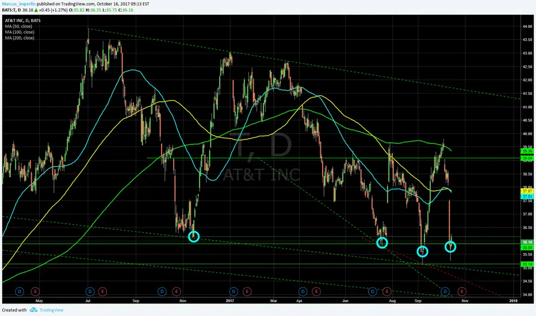Click the 42.00 price axis label
Screen dimensions: 536x316
(x=527, y=80)
